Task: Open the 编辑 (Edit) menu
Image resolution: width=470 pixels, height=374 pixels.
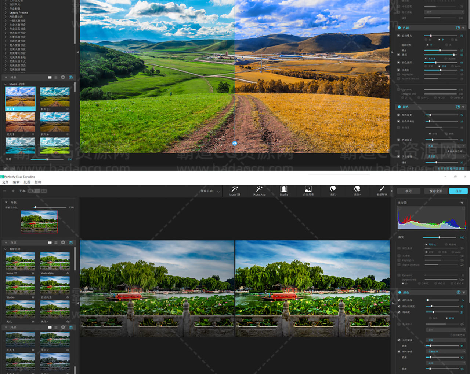Action: coord(16,182)
